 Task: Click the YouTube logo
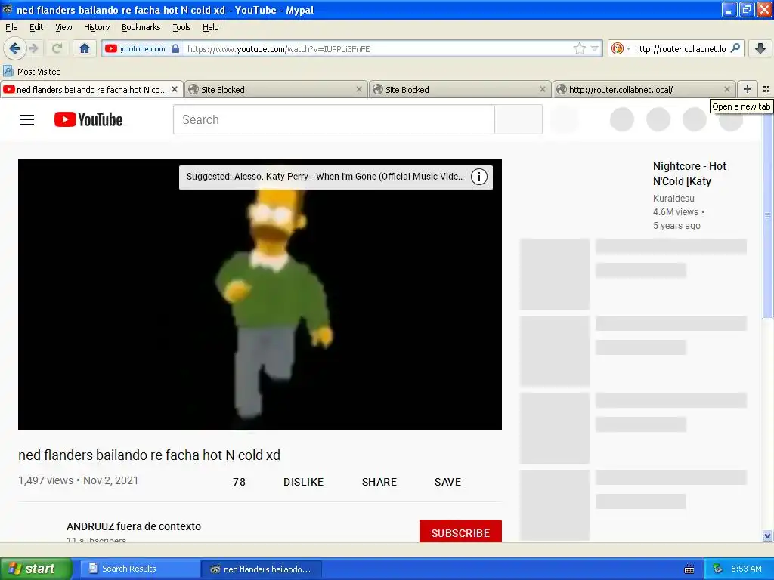[88, 119]
